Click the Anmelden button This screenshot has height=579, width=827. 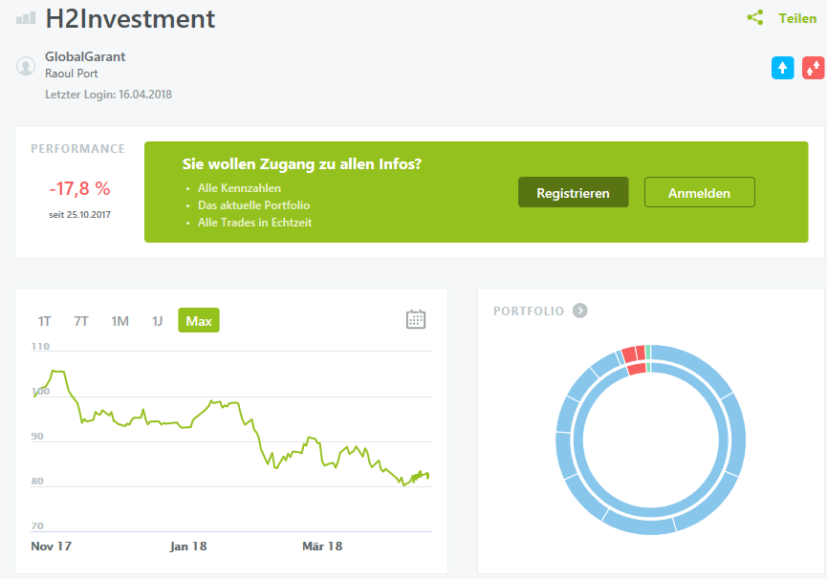pyautogui.click(x=699, y=193)
